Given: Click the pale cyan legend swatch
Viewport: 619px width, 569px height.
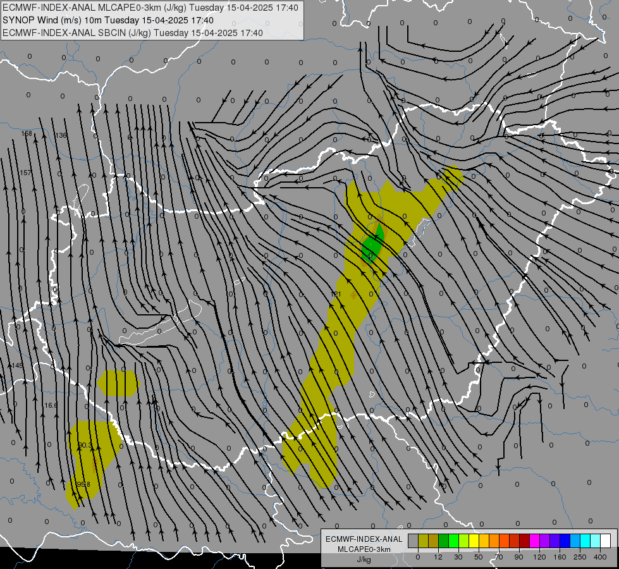Looking at the screenshot, I should (596, 541).
